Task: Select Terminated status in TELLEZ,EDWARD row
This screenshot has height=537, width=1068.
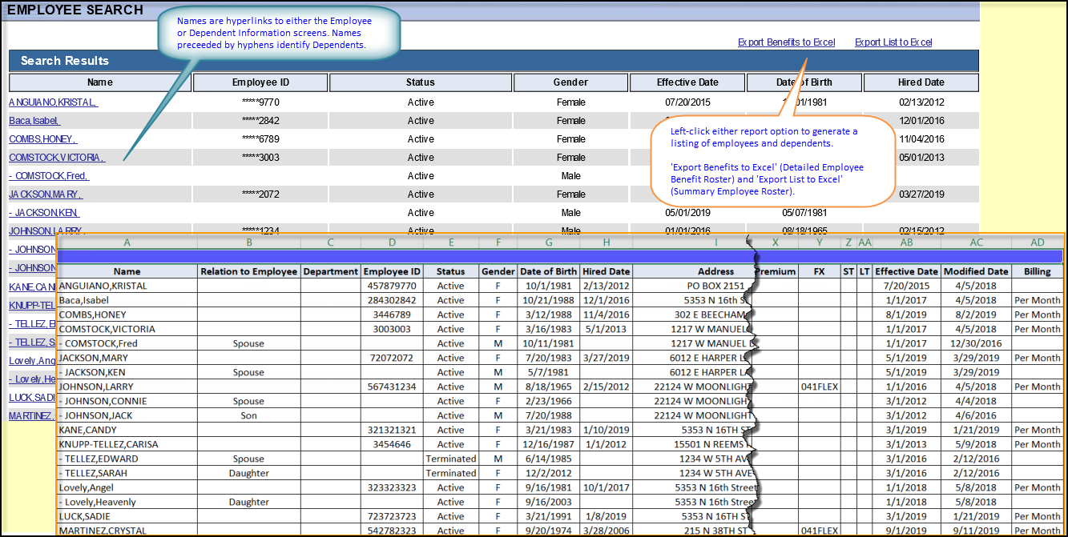Action: pyautogui.click(x=451, y=459)
